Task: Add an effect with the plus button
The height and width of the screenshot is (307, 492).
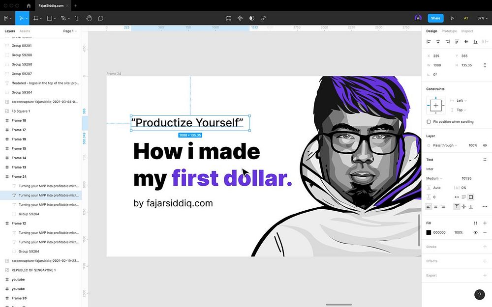Action: pyautogui.click(x=485, y=261)
